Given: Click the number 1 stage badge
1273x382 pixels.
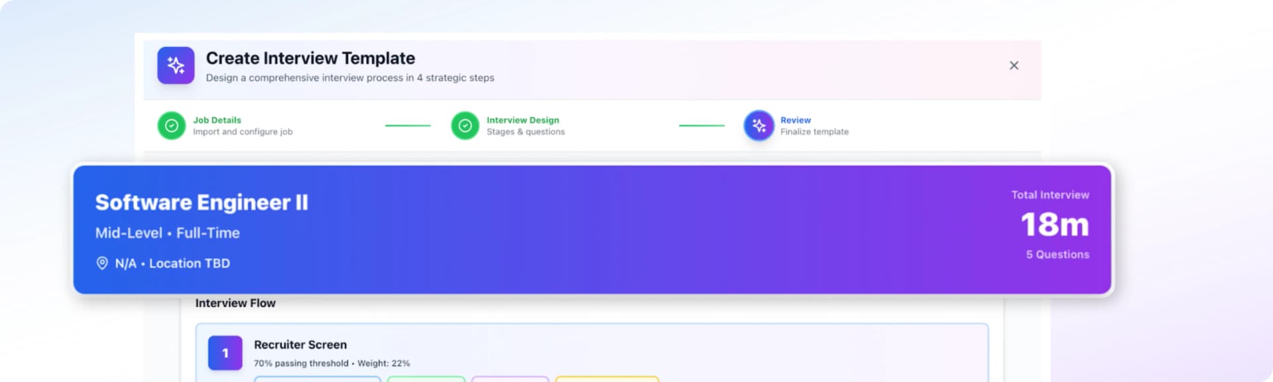Looking at the screenshot, I should coord(225,353).
